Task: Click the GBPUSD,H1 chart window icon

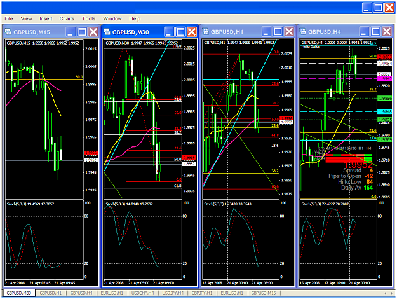Action: (x=205, y=31)
